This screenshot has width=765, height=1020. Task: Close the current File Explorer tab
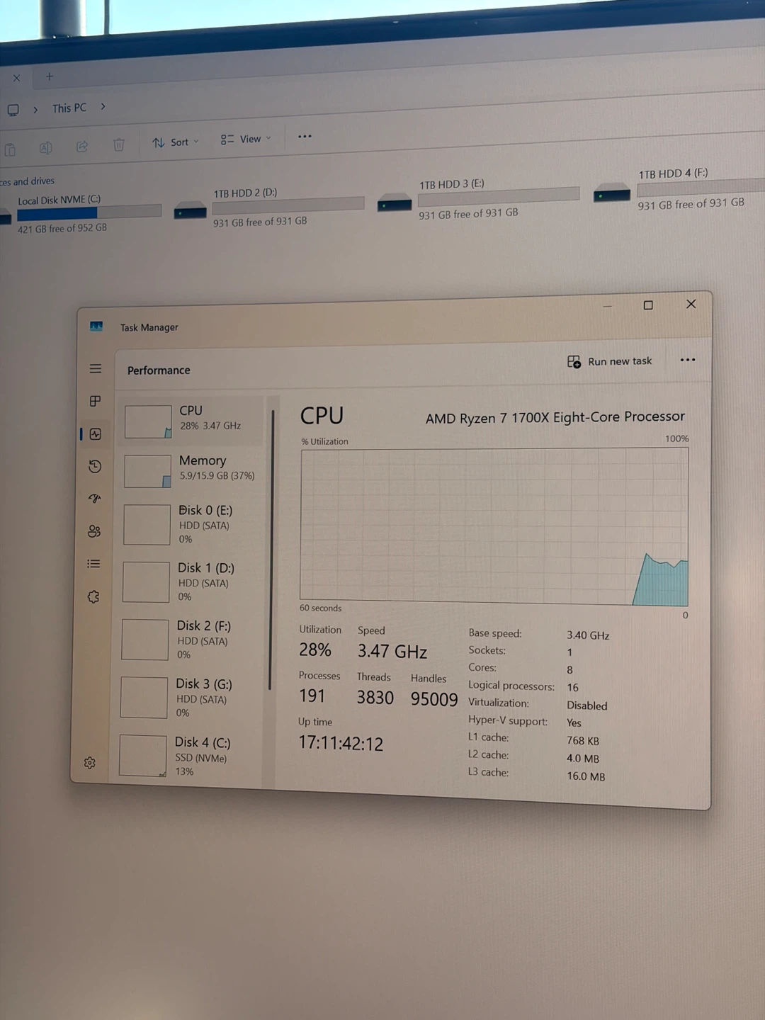pos(16,78)
